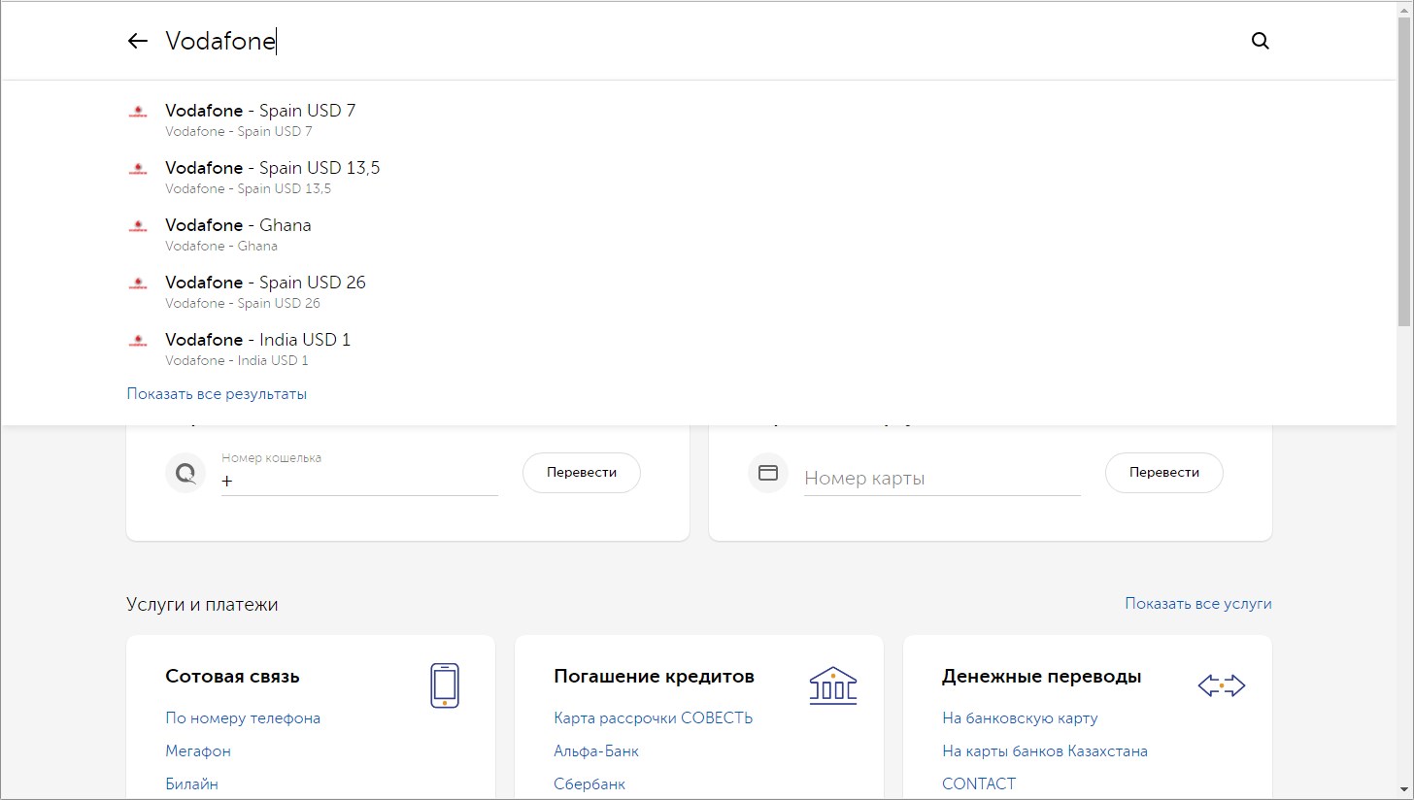This screenshot has height=800, width=1414.
Task: Click the back arrow in search bar
Action: tap(138, 41)
